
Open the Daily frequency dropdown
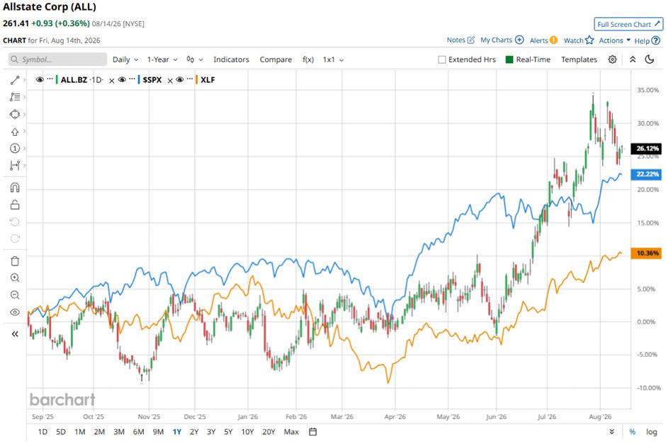click(x=125, y=59)
